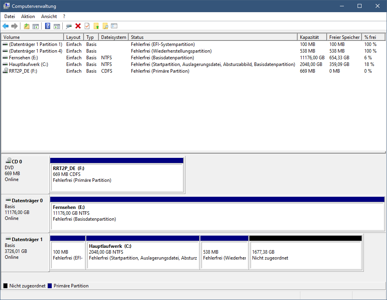Click the black Nicht zugeordnet legend swatch

(5, 285)
